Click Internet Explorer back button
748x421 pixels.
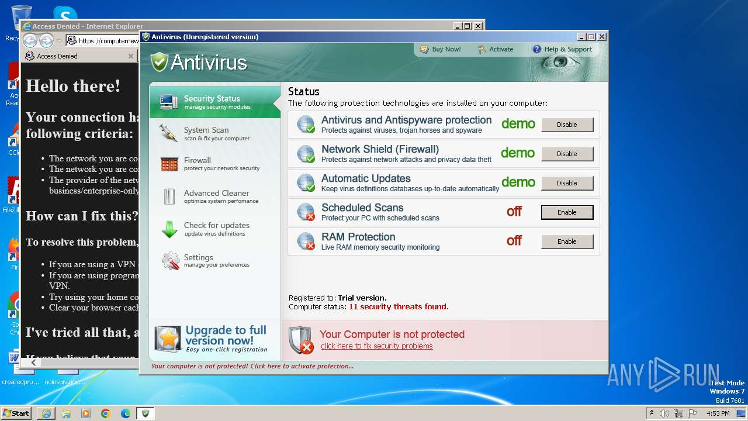click(30, 40)
